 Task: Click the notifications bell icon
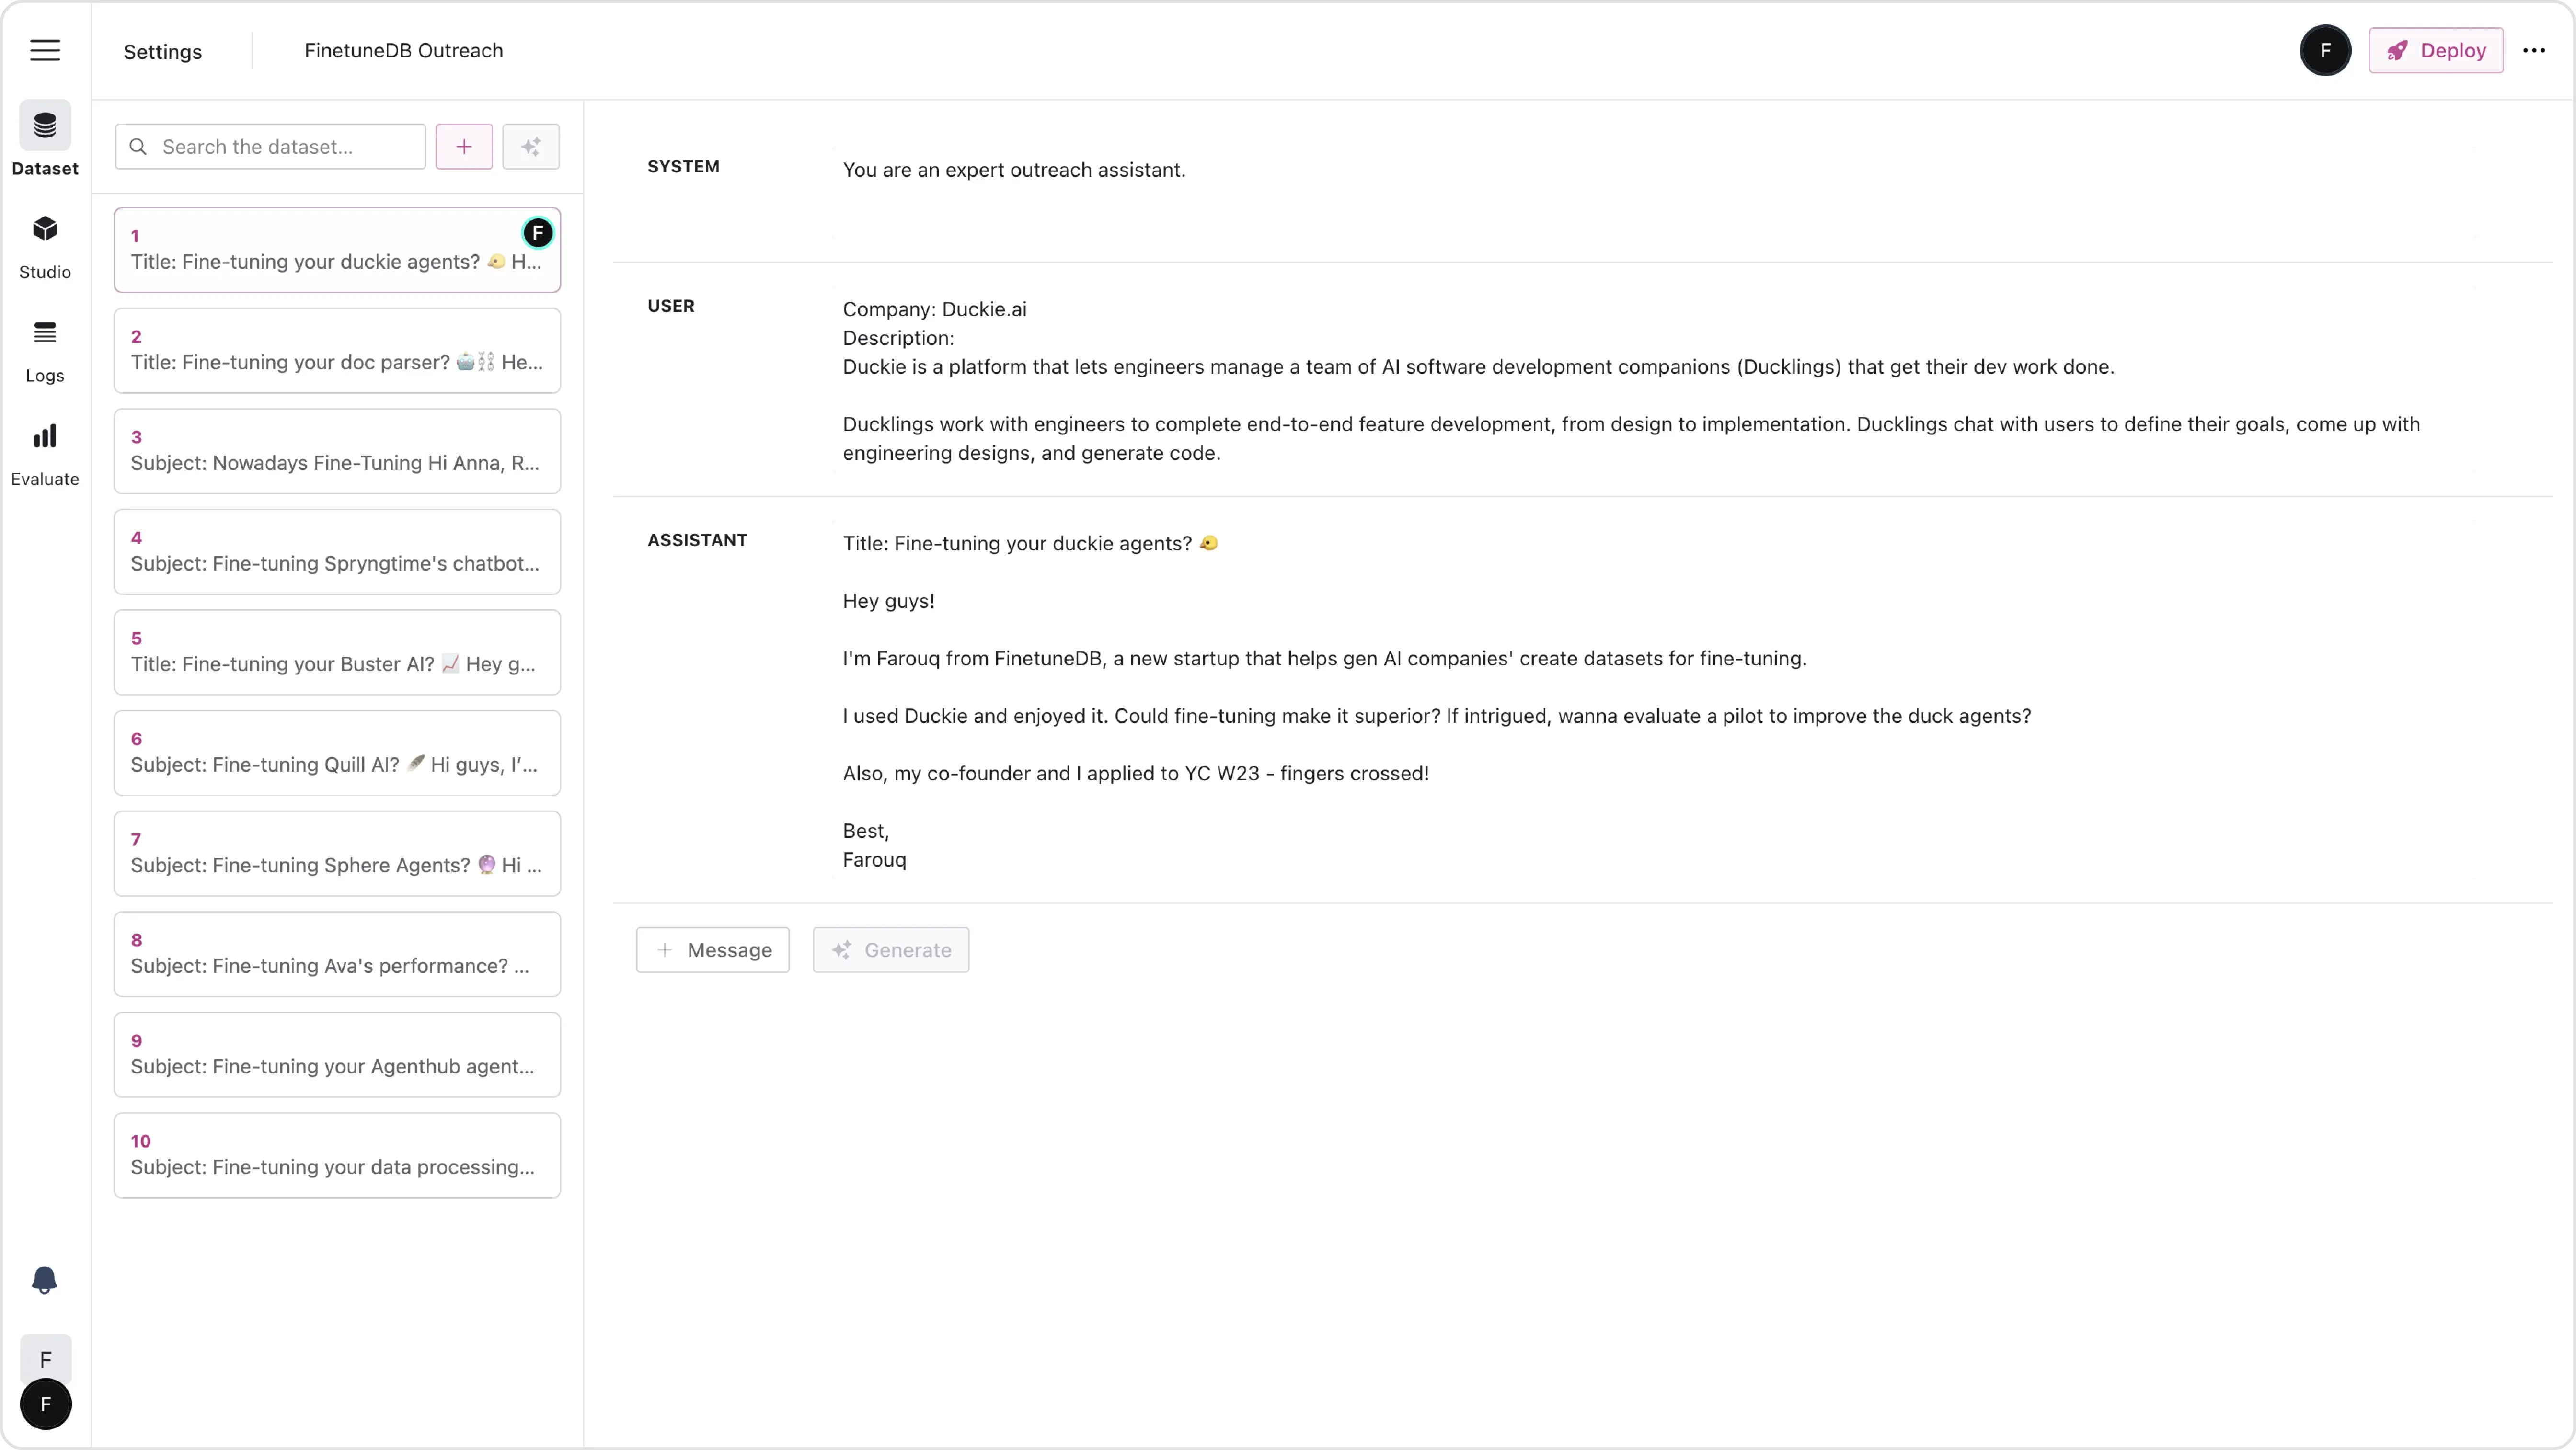click(45, 1280)
